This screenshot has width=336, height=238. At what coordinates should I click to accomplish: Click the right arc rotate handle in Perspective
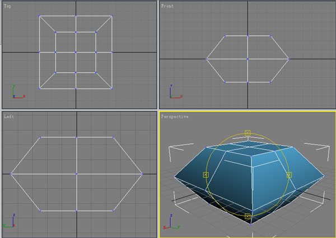point(289,175)
